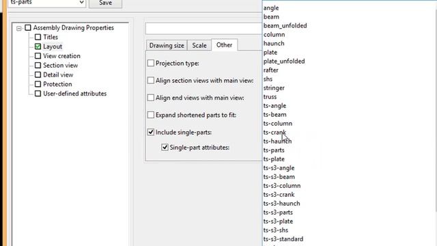
Task: Enable Align end views with main view
Action: click(x=151, y=98)
